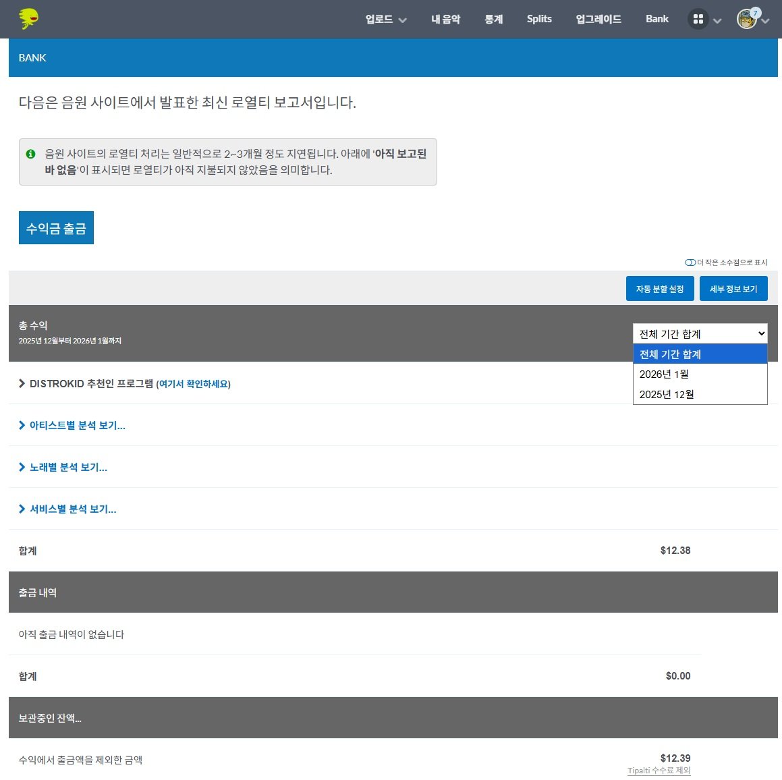Open the 업로드 dropdown menu

click(385, 19)
